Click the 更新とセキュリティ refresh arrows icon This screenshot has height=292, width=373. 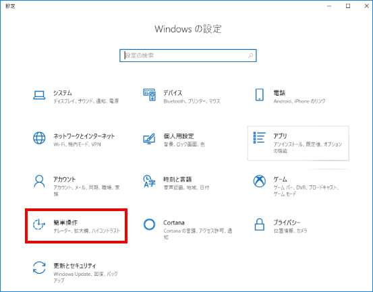click(x=39, y=268)
